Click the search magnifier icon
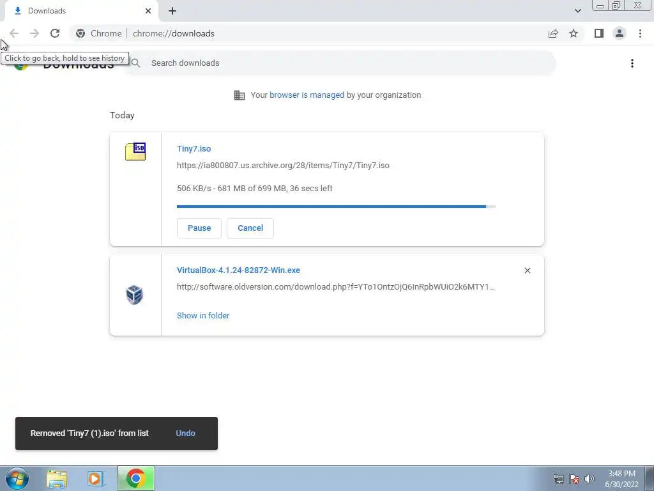This screenshot has height=491, width=654. 135,63
